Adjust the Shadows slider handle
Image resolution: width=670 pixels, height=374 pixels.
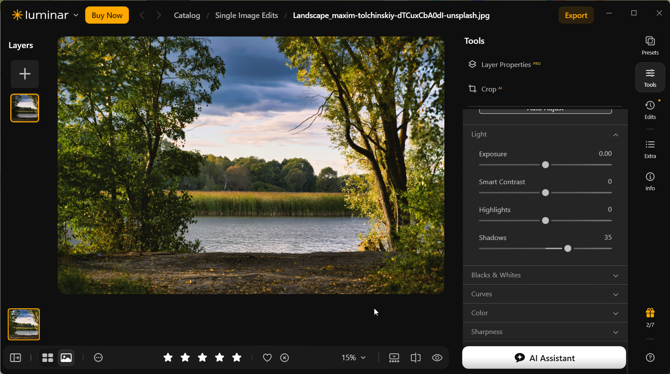[x=568, y=249]
